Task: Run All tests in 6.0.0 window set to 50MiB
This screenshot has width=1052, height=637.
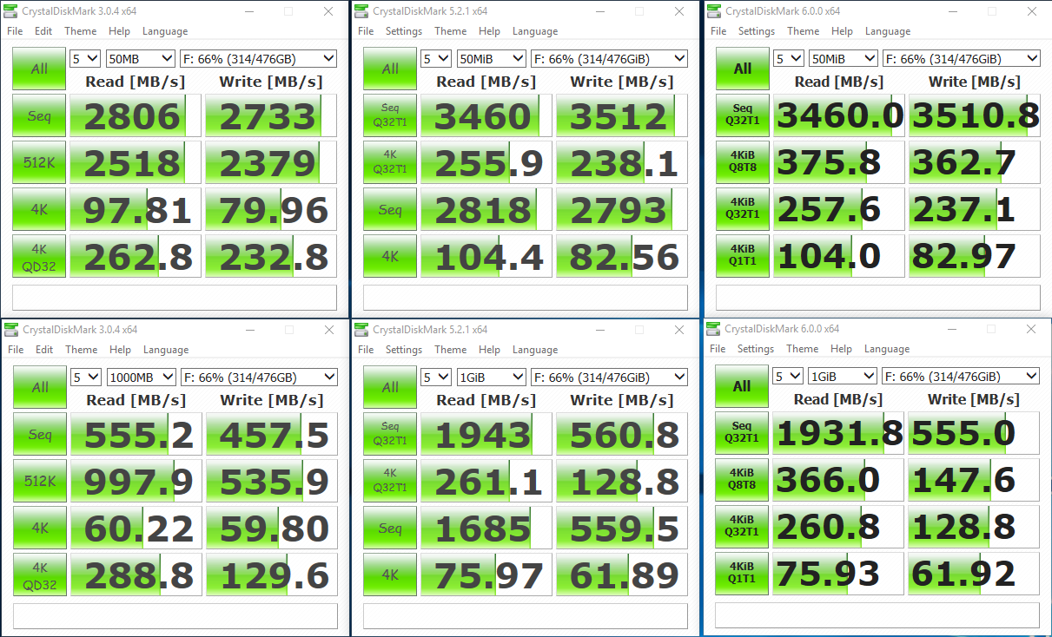Action: coord(742,69)
